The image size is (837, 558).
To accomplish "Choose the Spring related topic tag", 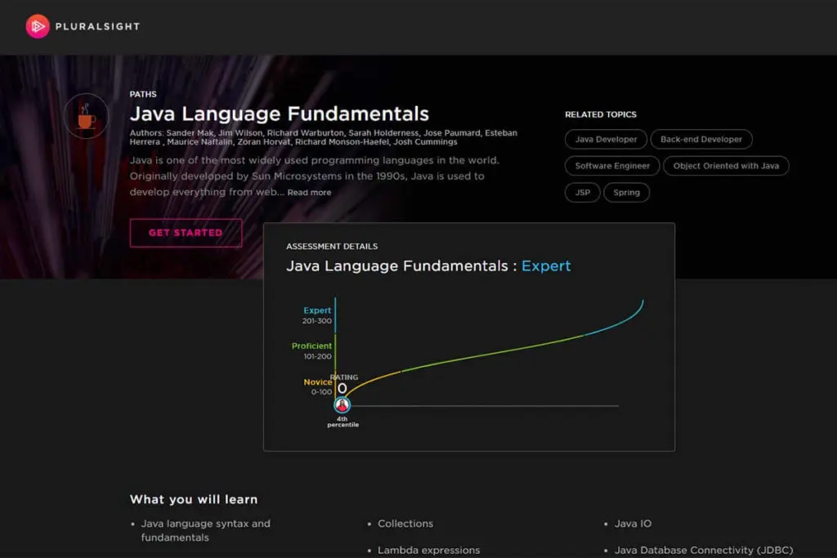I will pyautogui.click(x=626, y=193).
